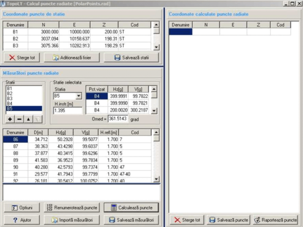Select station B5 in the Statii list
This screenshot has width=303, height=227.
(x=24, y=109)
